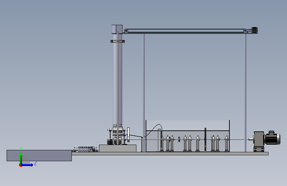The image size is (287, 186).
Task: Click the Y axis label text
Action: 21,149
